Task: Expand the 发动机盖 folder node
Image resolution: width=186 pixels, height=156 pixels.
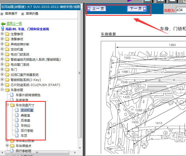Action: (2, 49)
